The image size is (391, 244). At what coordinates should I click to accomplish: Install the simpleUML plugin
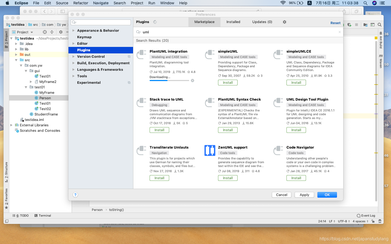(228, 82)
